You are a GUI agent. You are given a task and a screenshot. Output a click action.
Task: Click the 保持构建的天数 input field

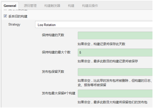(x=115, y=36)
